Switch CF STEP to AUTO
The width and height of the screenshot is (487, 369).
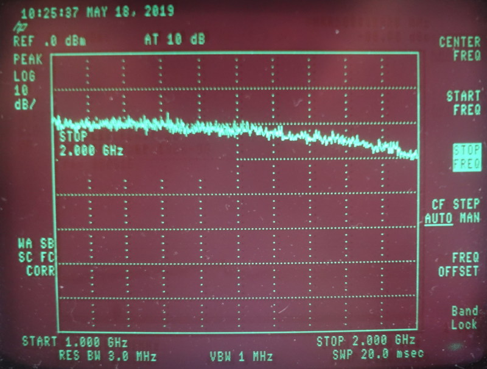[438, 218]
